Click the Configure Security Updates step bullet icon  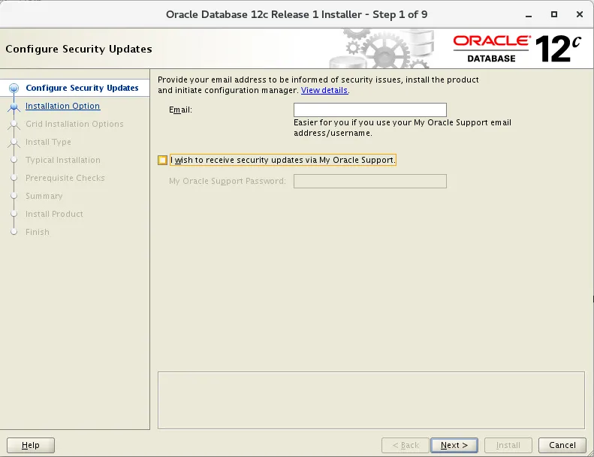pyautogui.click(x=14, y=89)
